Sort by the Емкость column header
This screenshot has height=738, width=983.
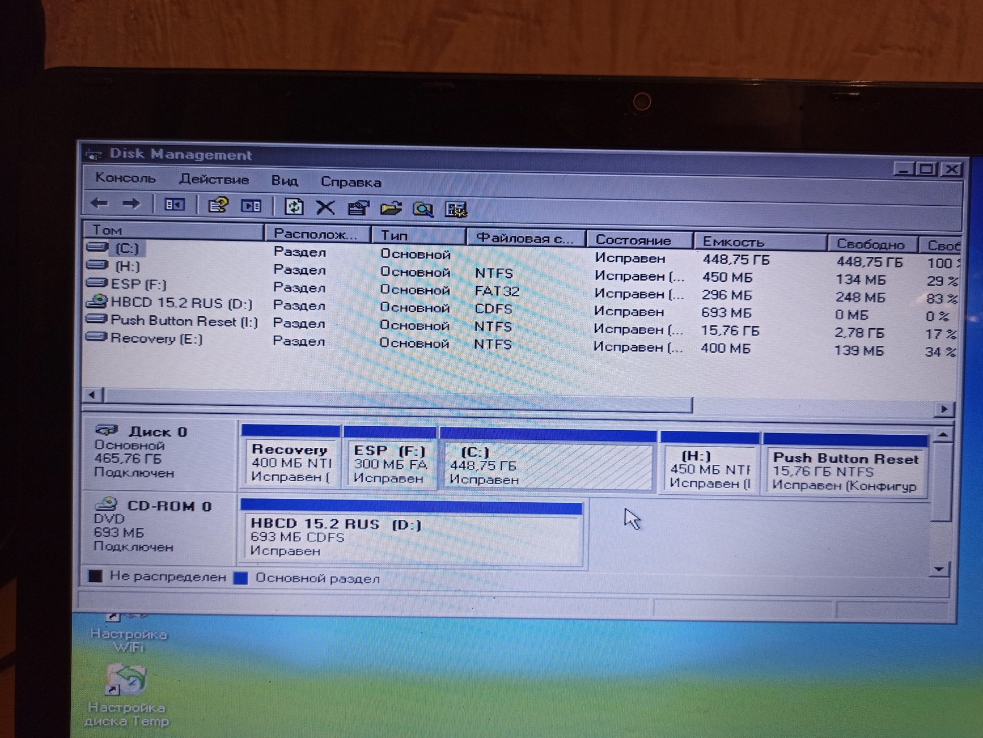[760, 242]
